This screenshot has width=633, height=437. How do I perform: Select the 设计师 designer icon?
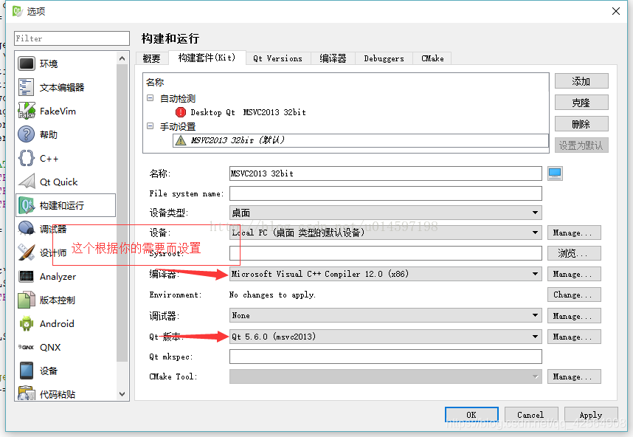point(27,252)
